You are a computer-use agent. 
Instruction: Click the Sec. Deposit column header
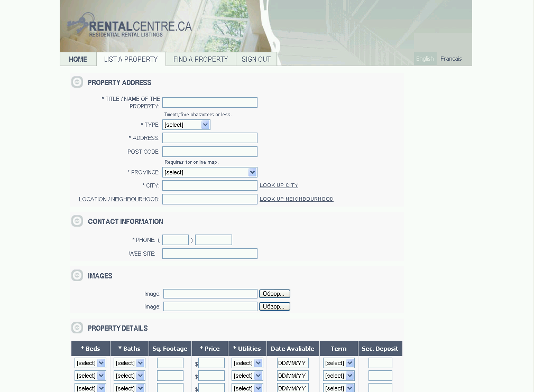click(380, 349)
